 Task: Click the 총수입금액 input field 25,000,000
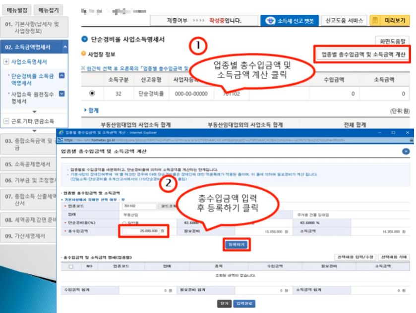point(141,231)
